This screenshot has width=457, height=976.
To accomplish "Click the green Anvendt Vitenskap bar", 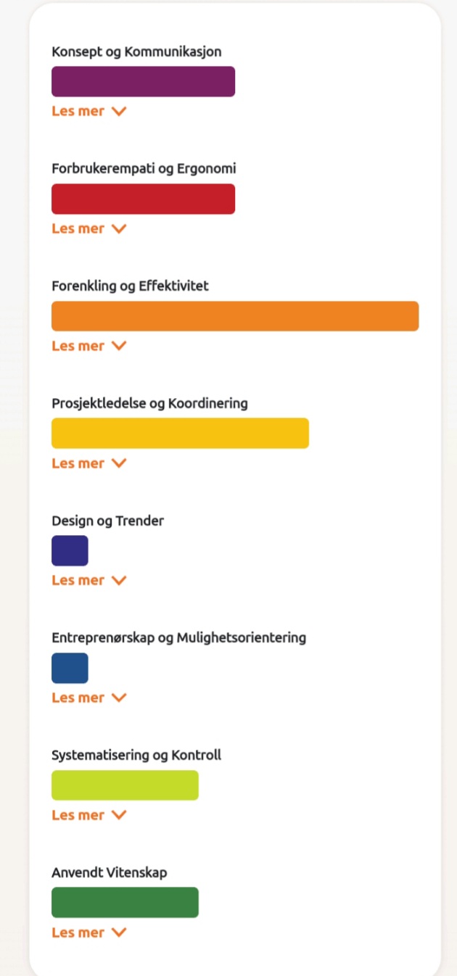I will (x=125, y=902).
